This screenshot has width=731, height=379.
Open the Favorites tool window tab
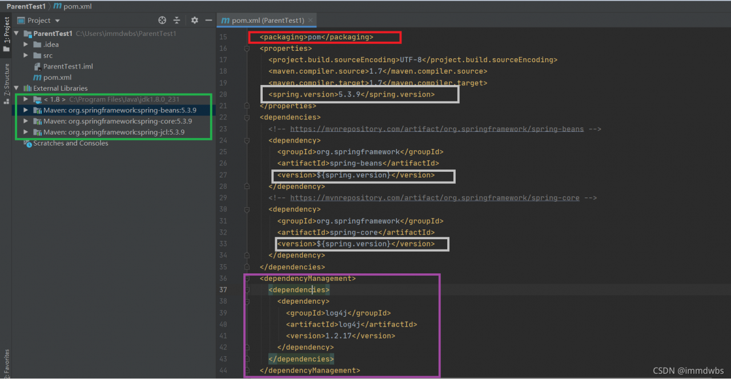coord(6,362)
